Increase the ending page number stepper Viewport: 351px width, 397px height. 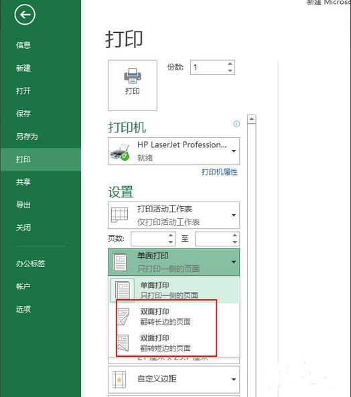(234, 236)
